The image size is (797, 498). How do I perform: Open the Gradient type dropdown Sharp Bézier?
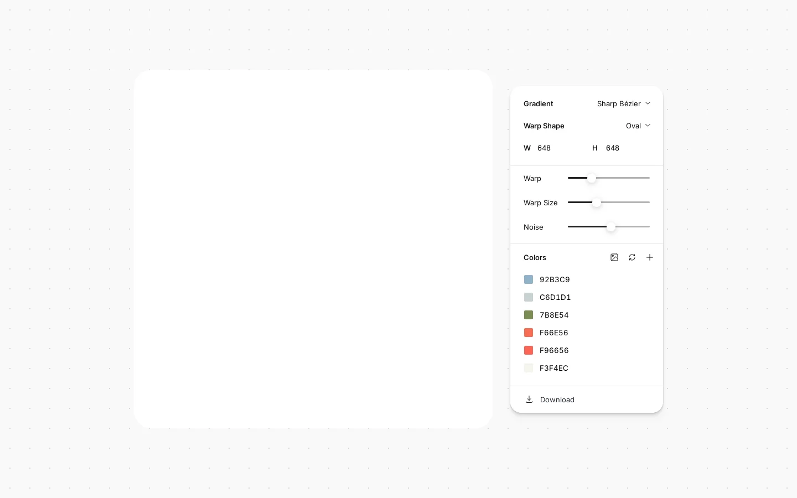point(624,103)
